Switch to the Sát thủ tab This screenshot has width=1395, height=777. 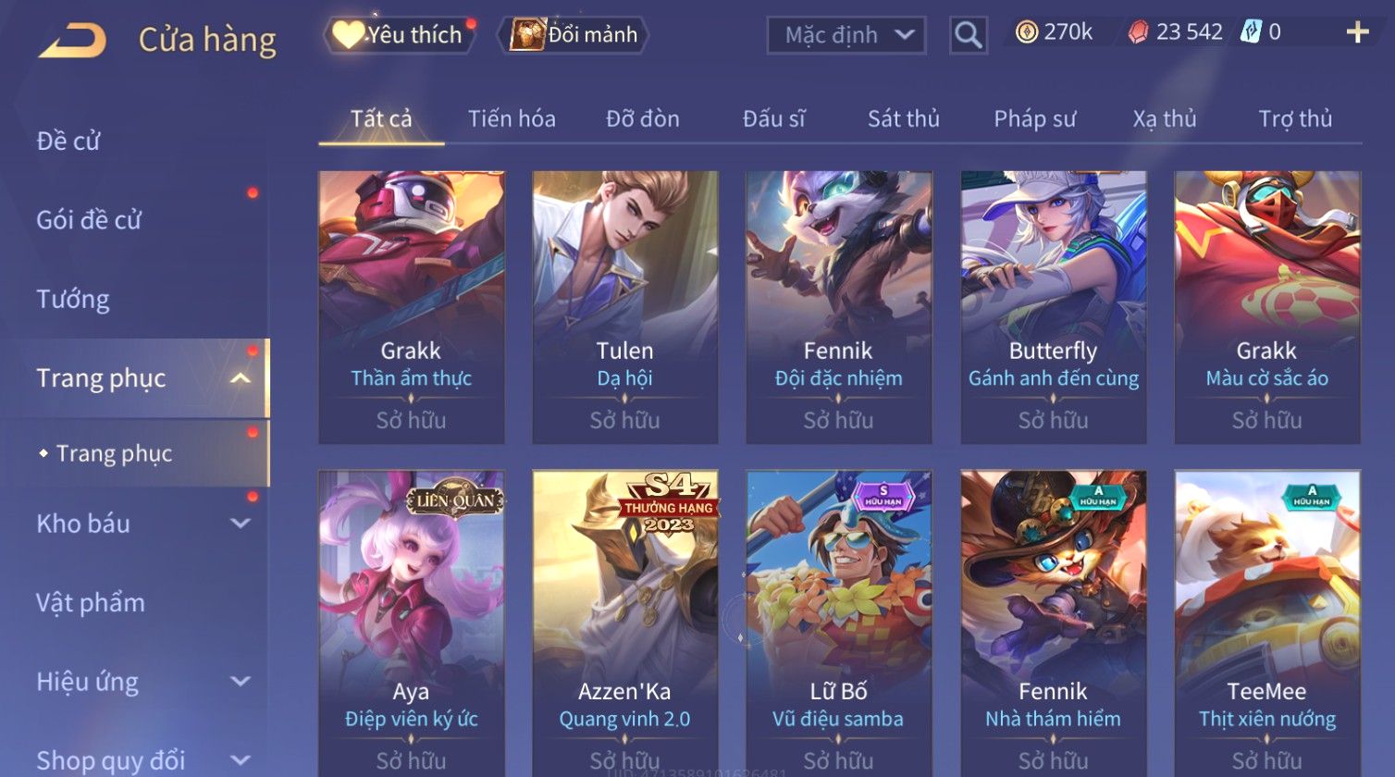tap(903, 118)
